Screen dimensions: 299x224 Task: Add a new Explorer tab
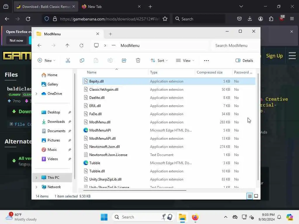pyautogui.click(x=110, y=34)
